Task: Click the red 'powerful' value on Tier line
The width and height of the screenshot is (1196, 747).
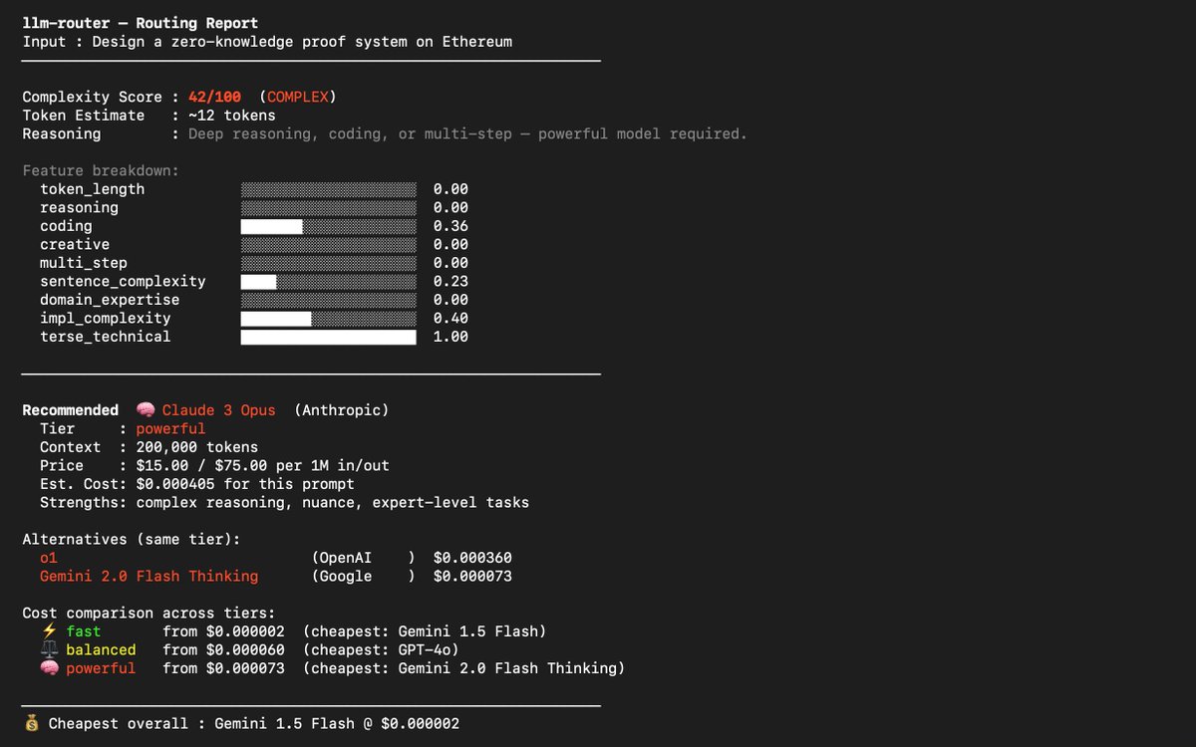Action: [170, 429]
